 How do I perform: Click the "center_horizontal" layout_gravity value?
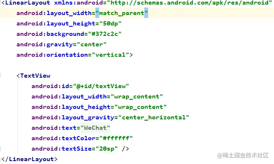click(x=154, y=117)
